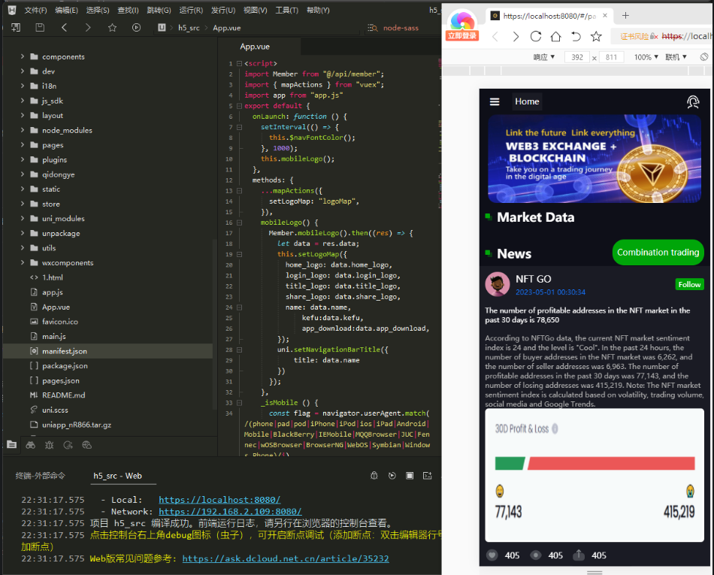
Task: Click the run play circle icon
Action: pos(136,27)
